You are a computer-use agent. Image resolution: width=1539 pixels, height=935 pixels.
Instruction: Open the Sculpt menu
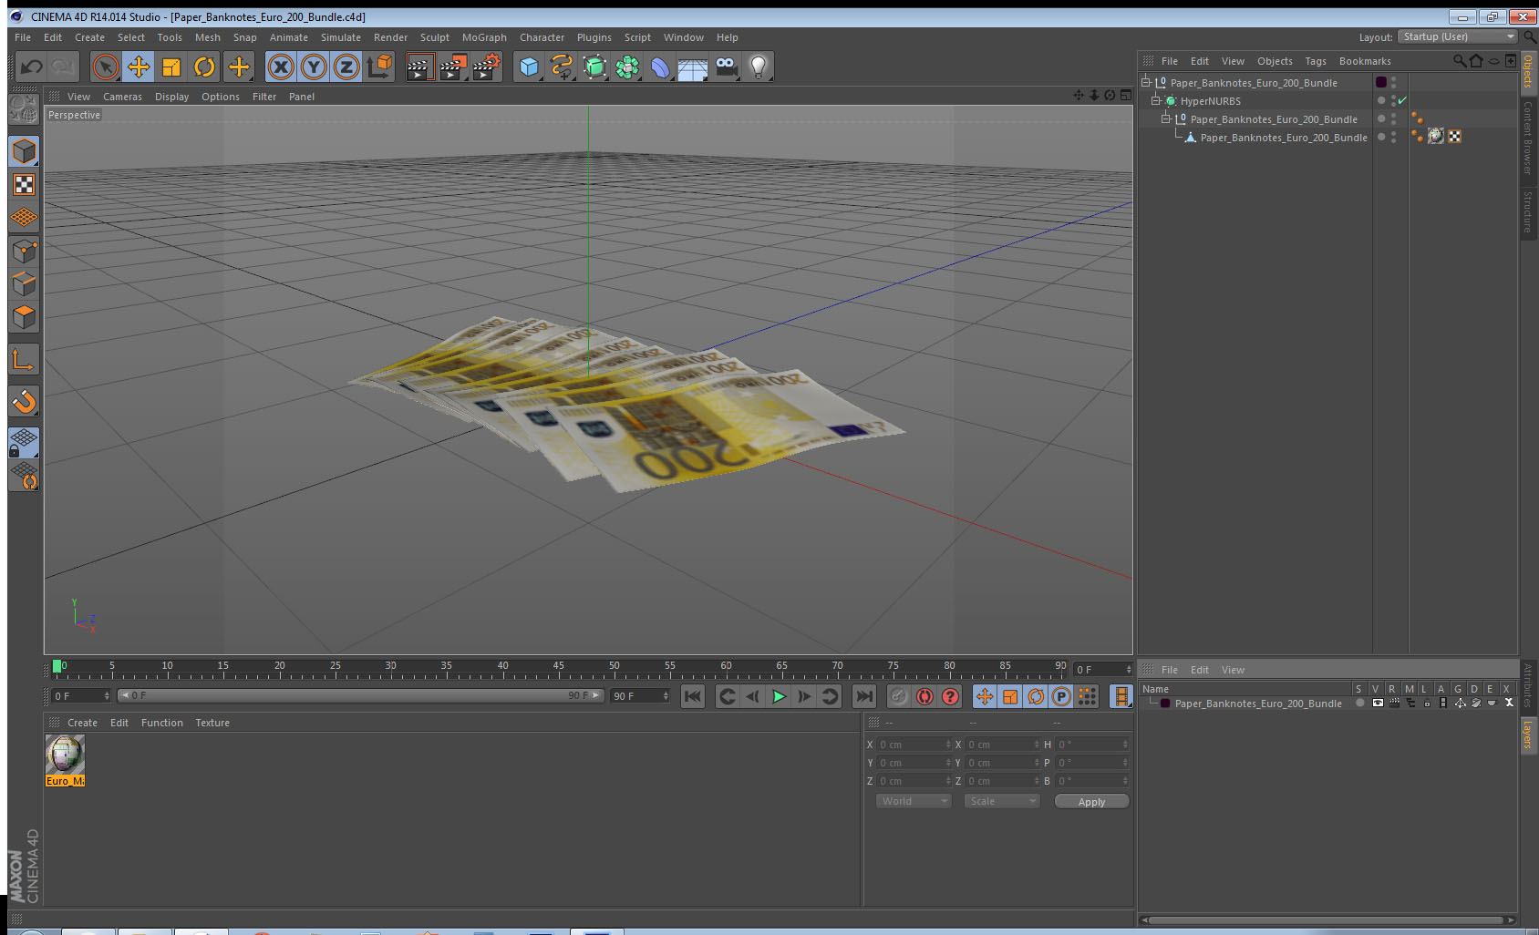[434, 37]
